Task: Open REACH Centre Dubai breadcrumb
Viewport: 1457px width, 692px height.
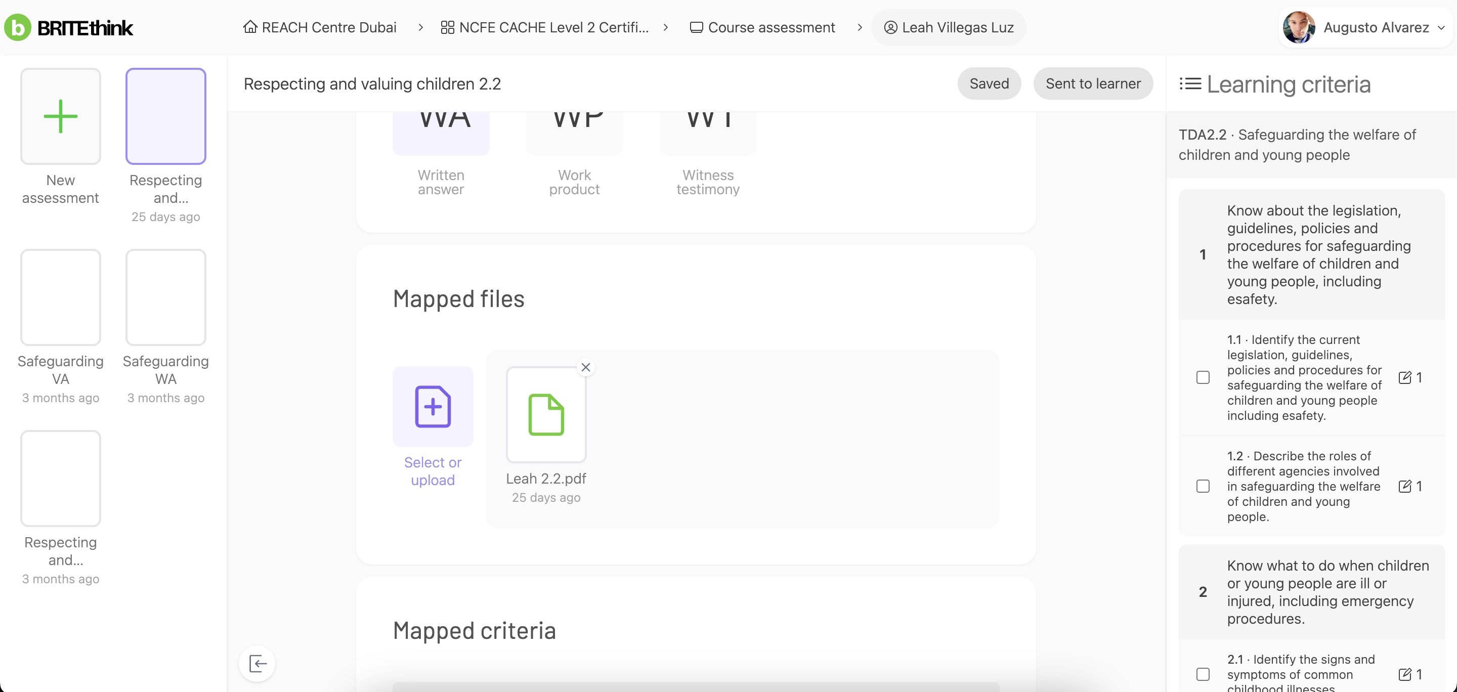Action: tap(320, 27)
